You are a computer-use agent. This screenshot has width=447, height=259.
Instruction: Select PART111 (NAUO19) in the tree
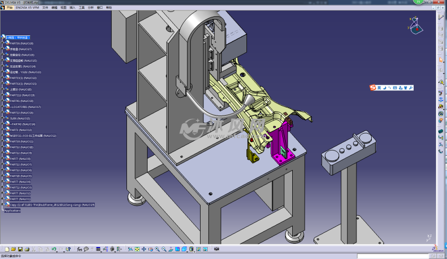pyautogui.click(x=22, y=95)
